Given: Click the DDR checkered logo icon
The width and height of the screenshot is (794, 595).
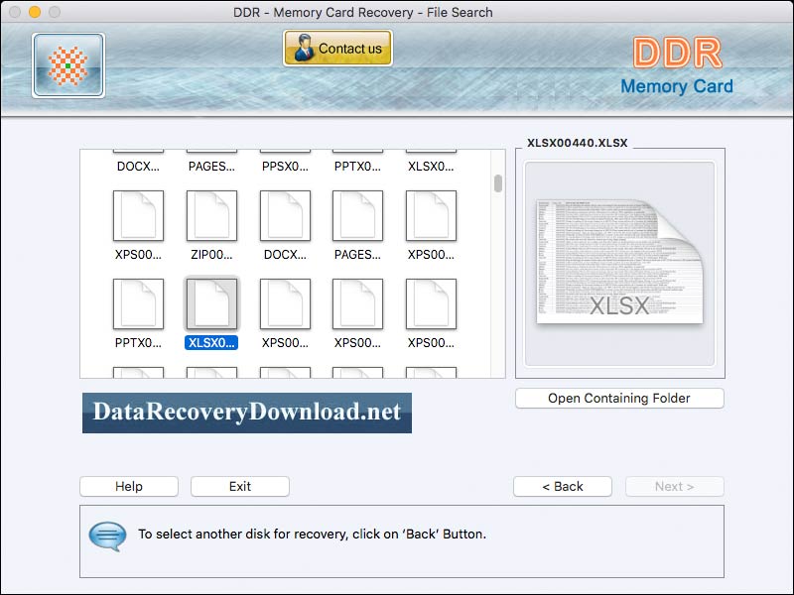Looking at the screenshot, I should pyautogui.click(x=68, y=65).
